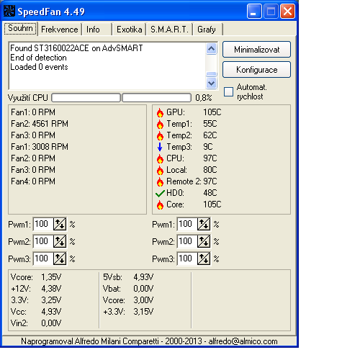360x360 pixels.
Task: Click the second CPU usage bar
Action: click(x=157, y=98)
